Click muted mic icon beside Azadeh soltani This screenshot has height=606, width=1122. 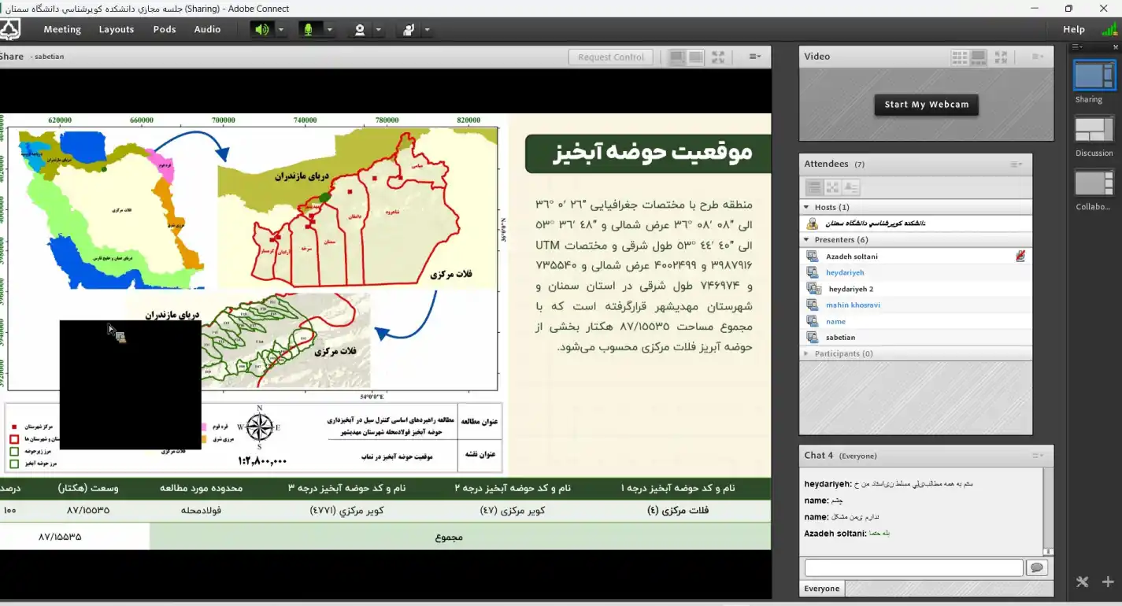1020,256
